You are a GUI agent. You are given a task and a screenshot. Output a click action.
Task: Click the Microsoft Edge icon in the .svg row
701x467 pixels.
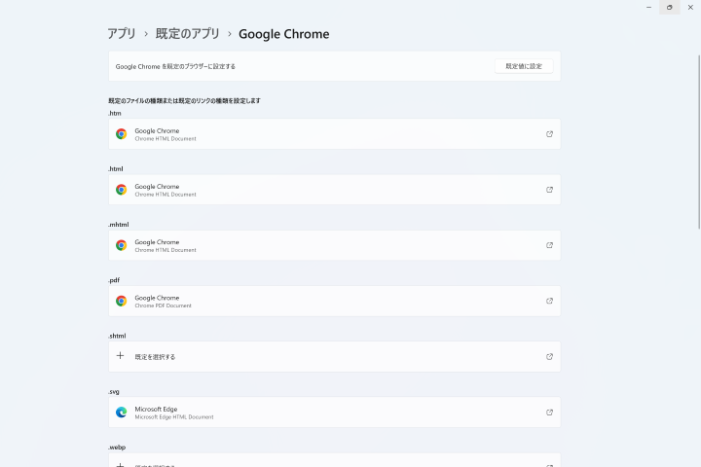121,413
